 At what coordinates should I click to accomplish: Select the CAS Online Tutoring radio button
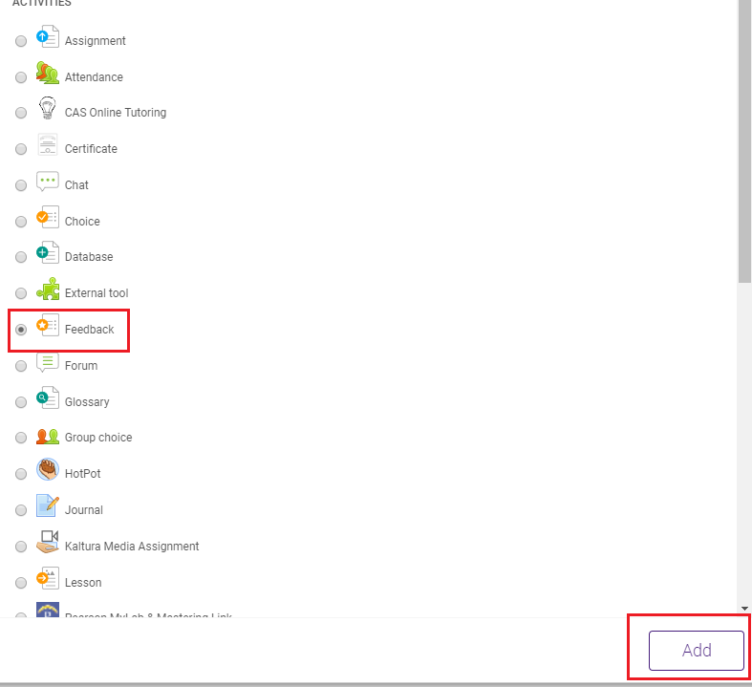[x=21, y=113]
